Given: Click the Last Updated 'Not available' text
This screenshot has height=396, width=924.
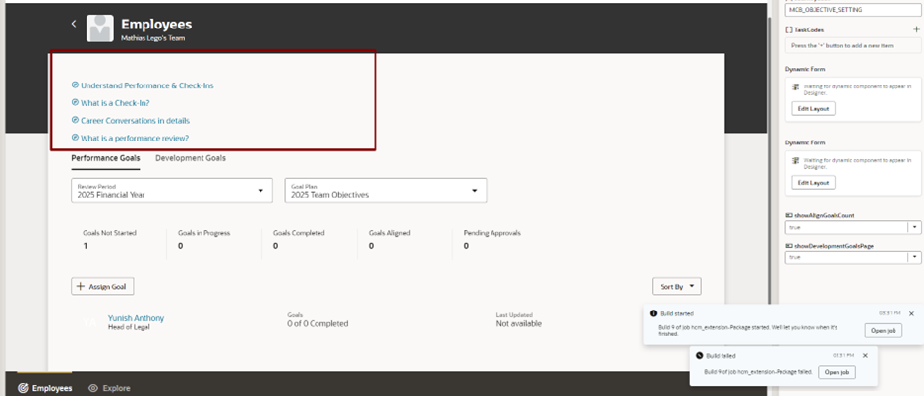Looking at the screenshot, I should (x=519, y=323).
